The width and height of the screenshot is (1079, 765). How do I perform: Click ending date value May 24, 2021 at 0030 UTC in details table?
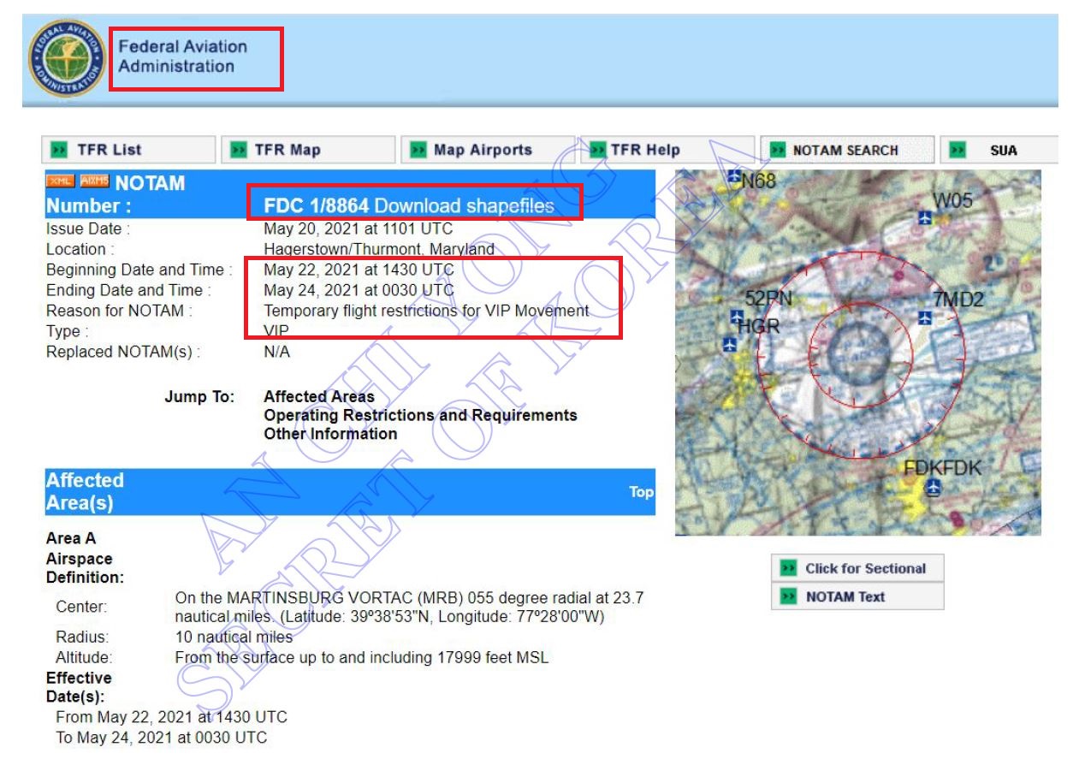coord(359,290)
